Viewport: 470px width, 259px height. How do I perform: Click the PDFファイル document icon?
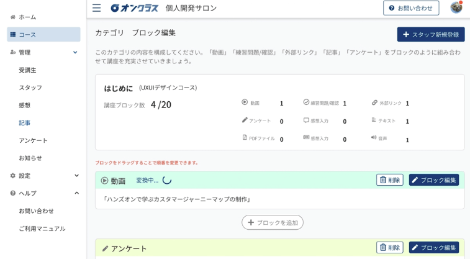pyautogui.click(x=245, y=137)
